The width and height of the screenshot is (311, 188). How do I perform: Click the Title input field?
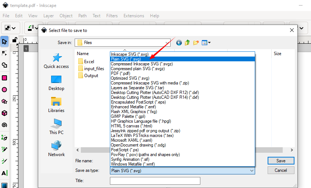click(x=155, y=181)
